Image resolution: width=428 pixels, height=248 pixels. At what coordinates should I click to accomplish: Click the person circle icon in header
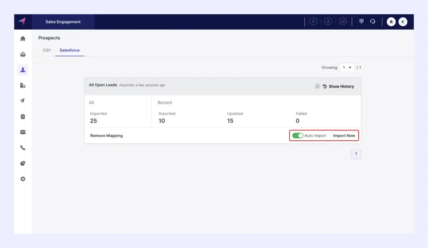pos(328,21)
